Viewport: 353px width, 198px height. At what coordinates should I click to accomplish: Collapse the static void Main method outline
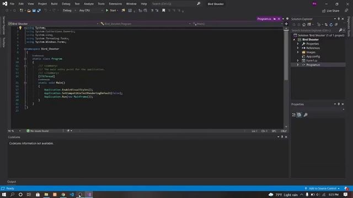point(25,83)
